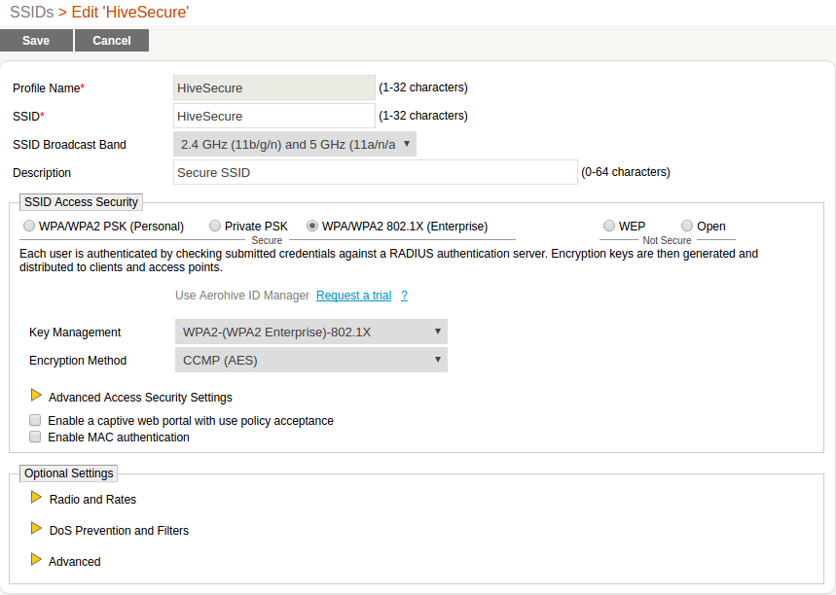
Task: Enable captive web portal checkbox
Action: coord(35,421)
